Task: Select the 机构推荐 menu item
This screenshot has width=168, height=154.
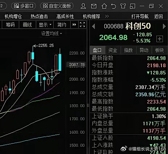Action: (x=91, y=16)
